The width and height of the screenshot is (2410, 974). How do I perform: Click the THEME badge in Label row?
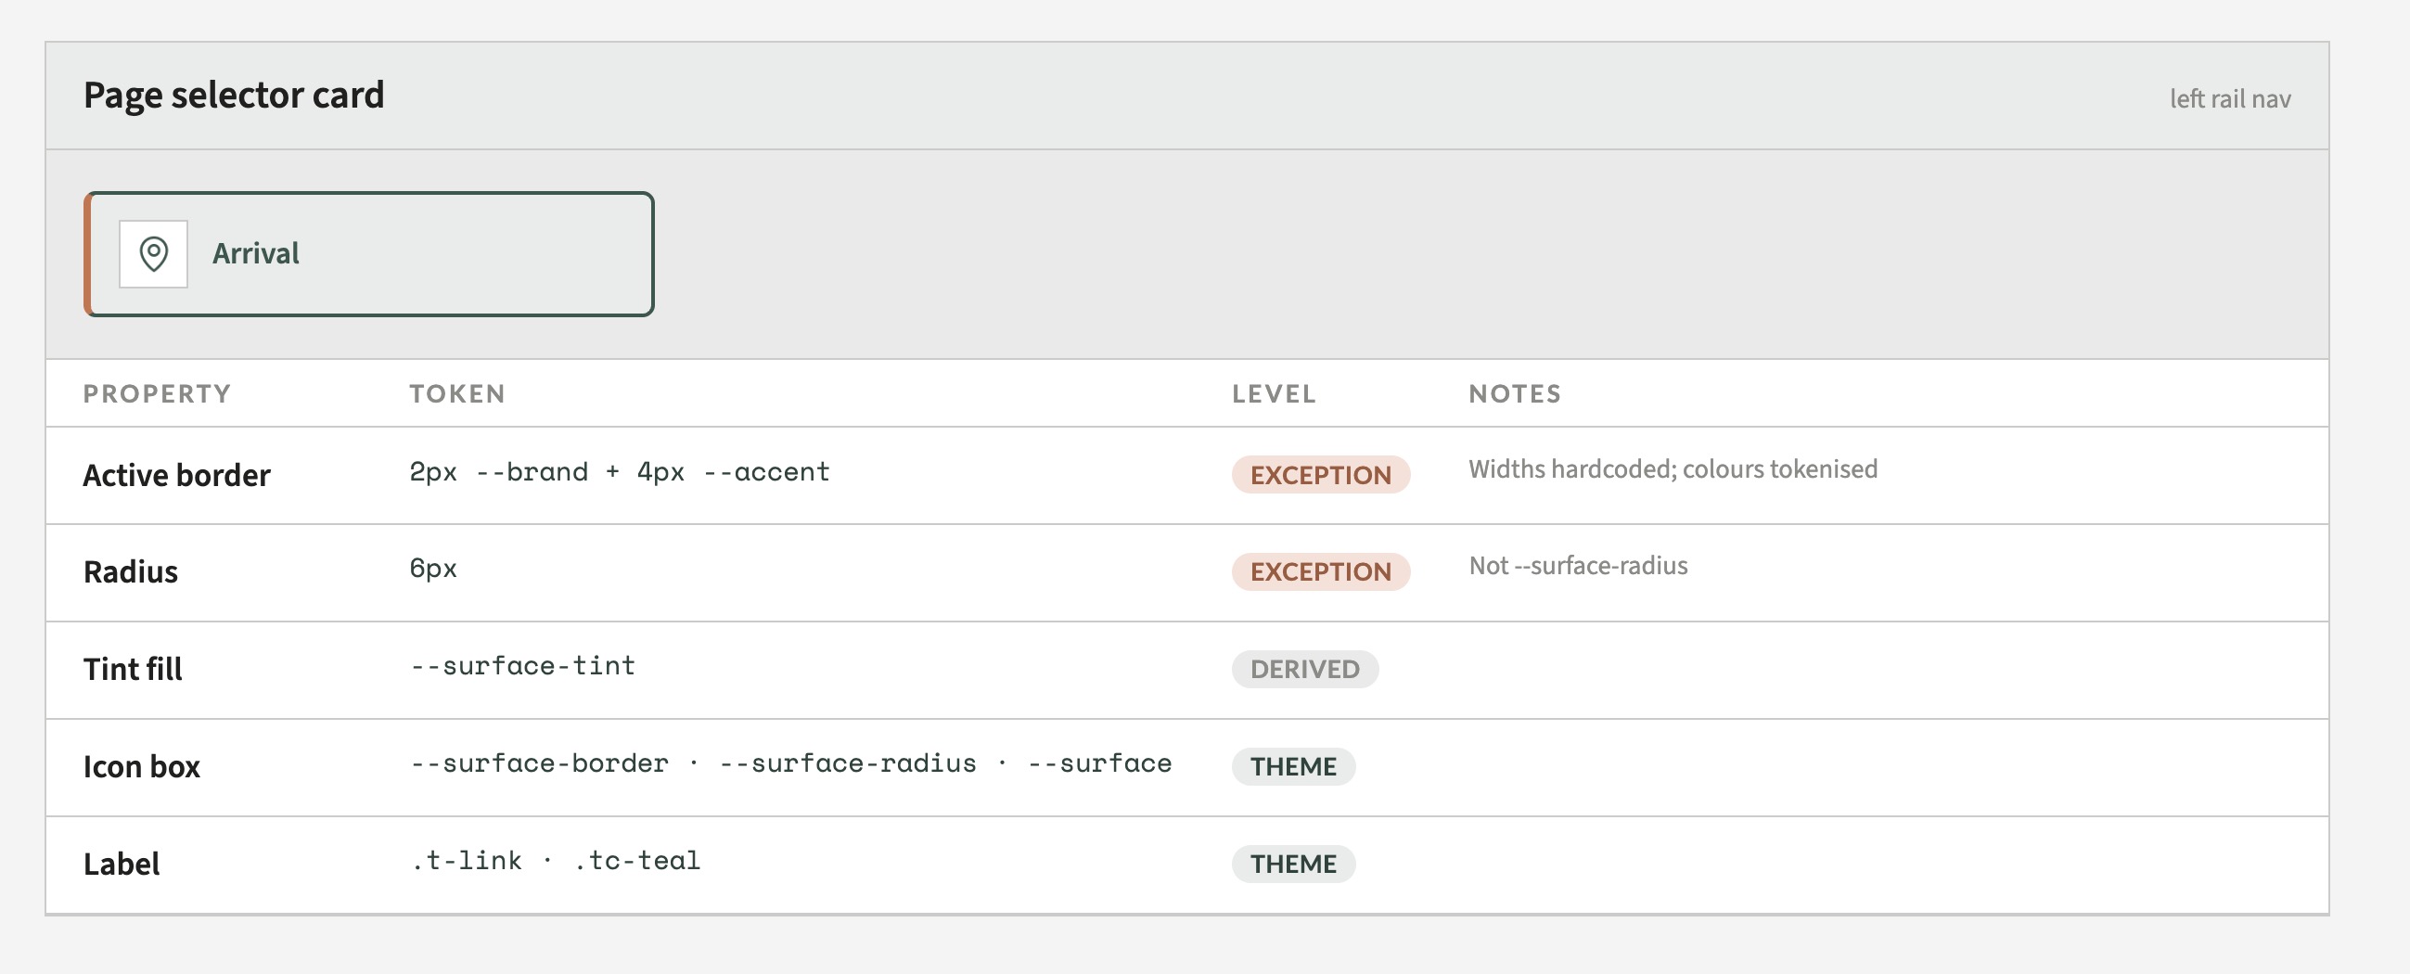1293,864
